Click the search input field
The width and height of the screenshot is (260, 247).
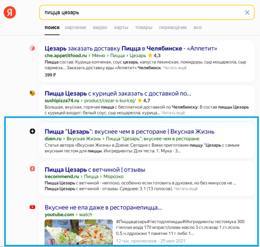pos(146,13)
